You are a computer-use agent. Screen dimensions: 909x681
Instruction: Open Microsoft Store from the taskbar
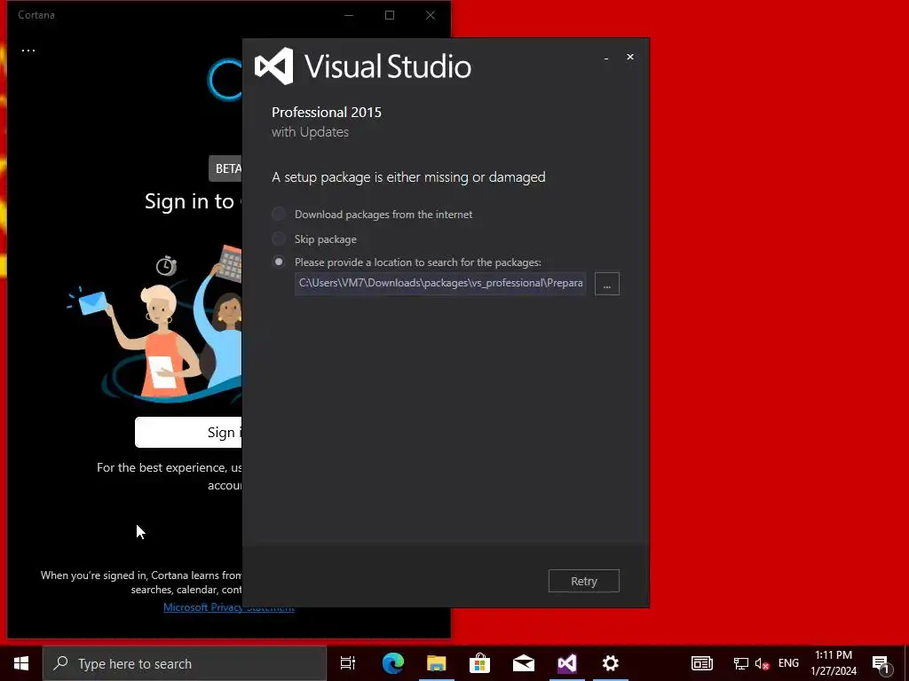(480, 663)
